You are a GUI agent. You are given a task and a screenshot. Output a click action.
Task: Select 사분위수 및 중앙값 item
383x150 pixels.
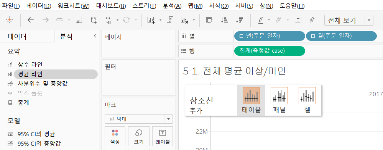point(43,84)
